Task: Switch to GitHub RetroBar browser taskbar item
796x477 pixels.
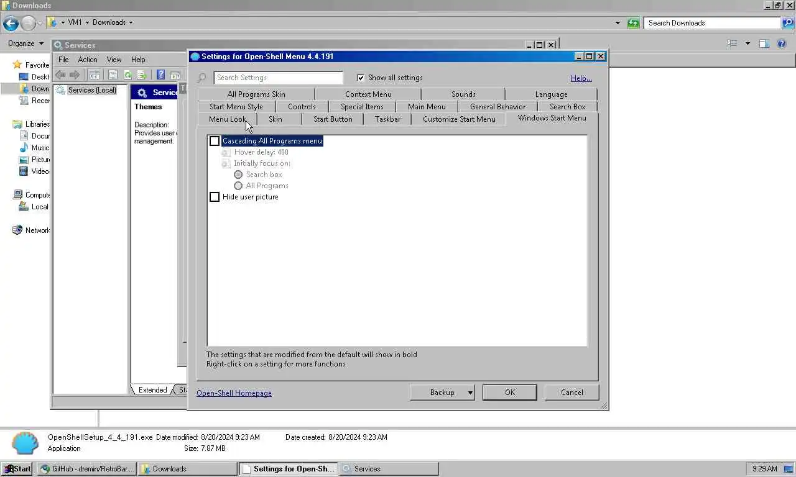Action: click(x=86, y=469)
